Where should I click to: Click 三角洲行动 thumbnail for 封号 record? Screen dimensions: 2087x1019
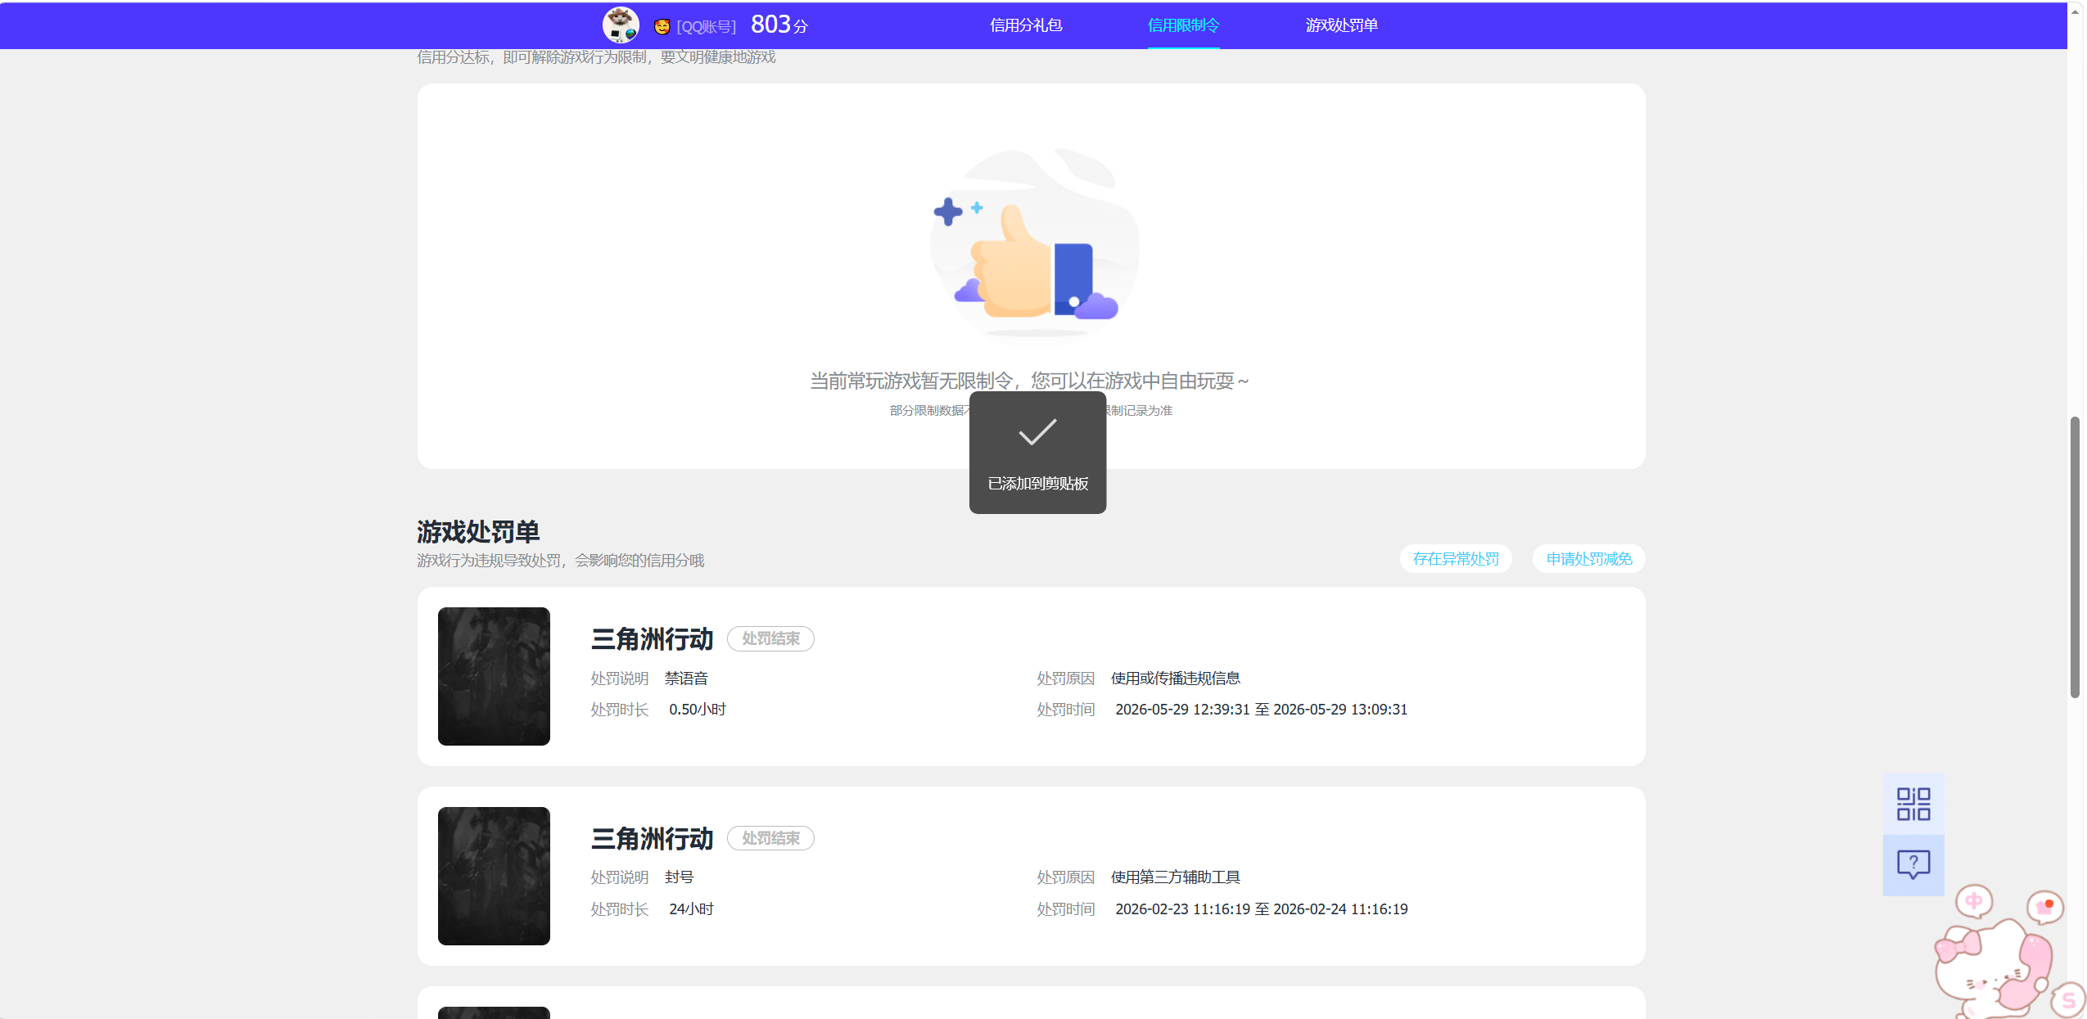[x=494, y=876]
